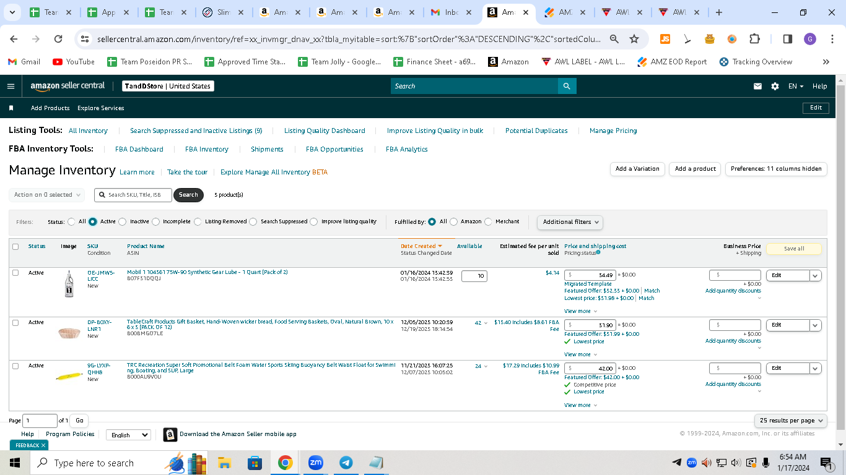Open Chrome side panel icon
This screenshot has width=846, height=475.
[788, 39]
